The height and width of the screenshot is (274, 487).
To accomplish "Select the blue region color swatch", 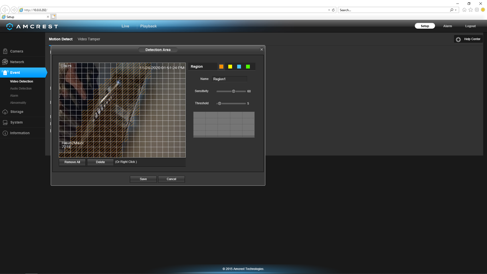I will point(239,66).
